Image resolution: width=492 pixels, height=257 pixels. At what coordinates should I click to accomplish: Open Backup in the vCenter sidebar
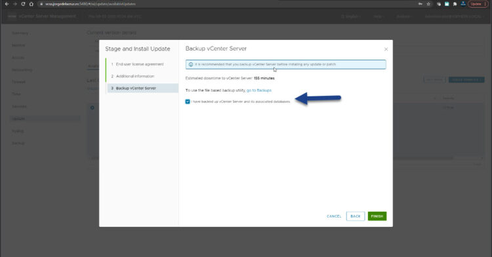point(18,143)
